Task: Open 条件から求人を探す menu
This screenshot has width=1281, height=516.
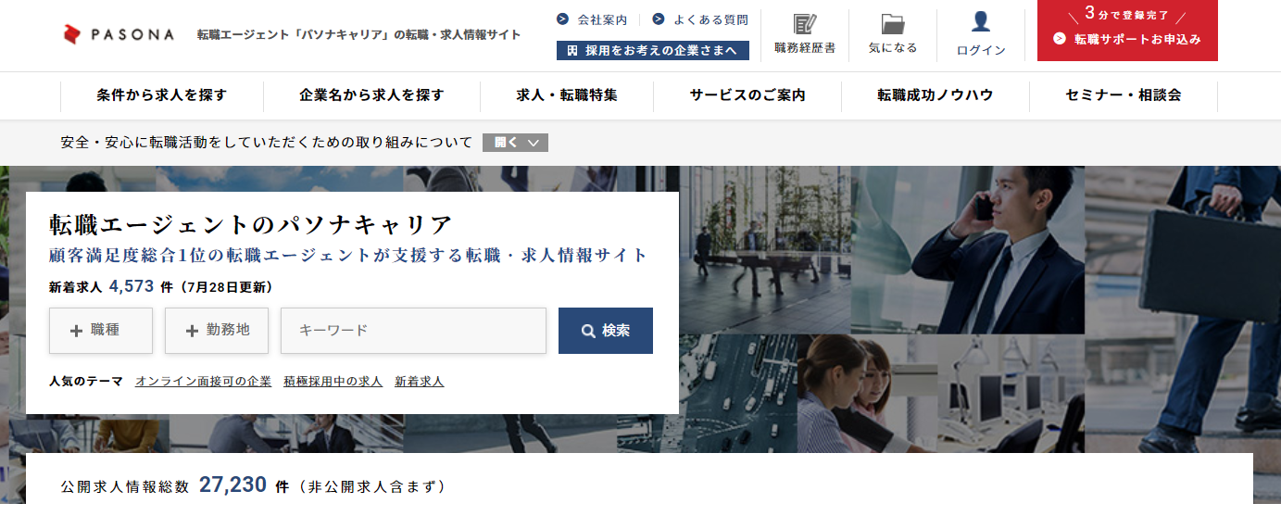Action: tap(162, 95)
